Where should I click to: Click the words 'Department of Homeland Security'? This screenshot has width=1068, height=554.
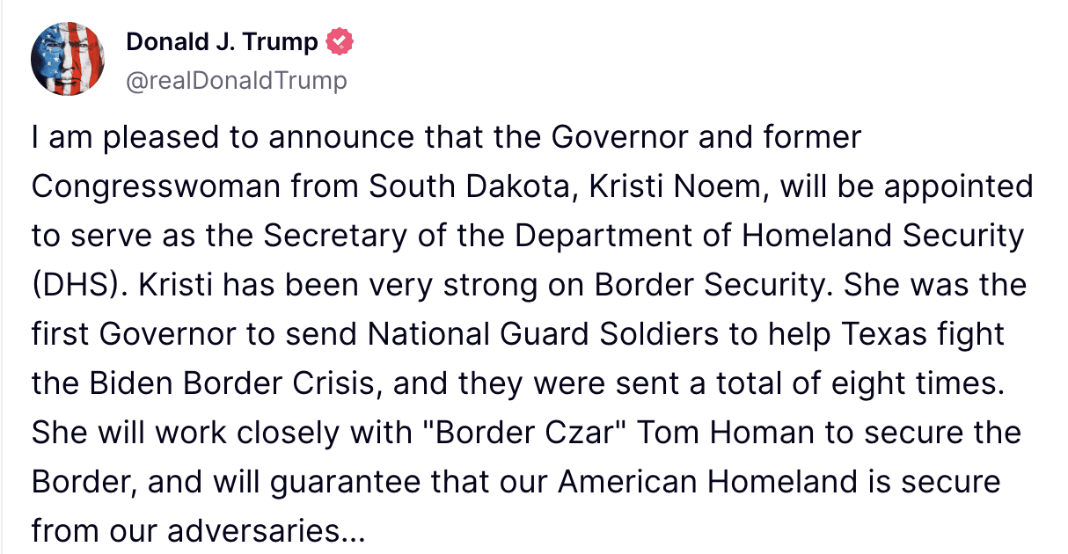pos(770,236)
